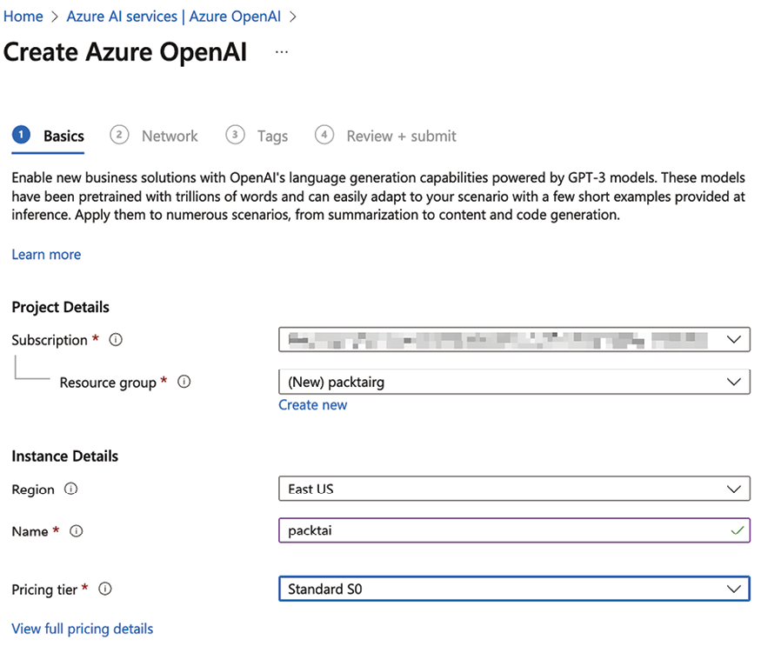Navigate to Azure AI services | Azure OpenAI breadcrumb
The image size is (761, 646).
(x=174, y=17)
